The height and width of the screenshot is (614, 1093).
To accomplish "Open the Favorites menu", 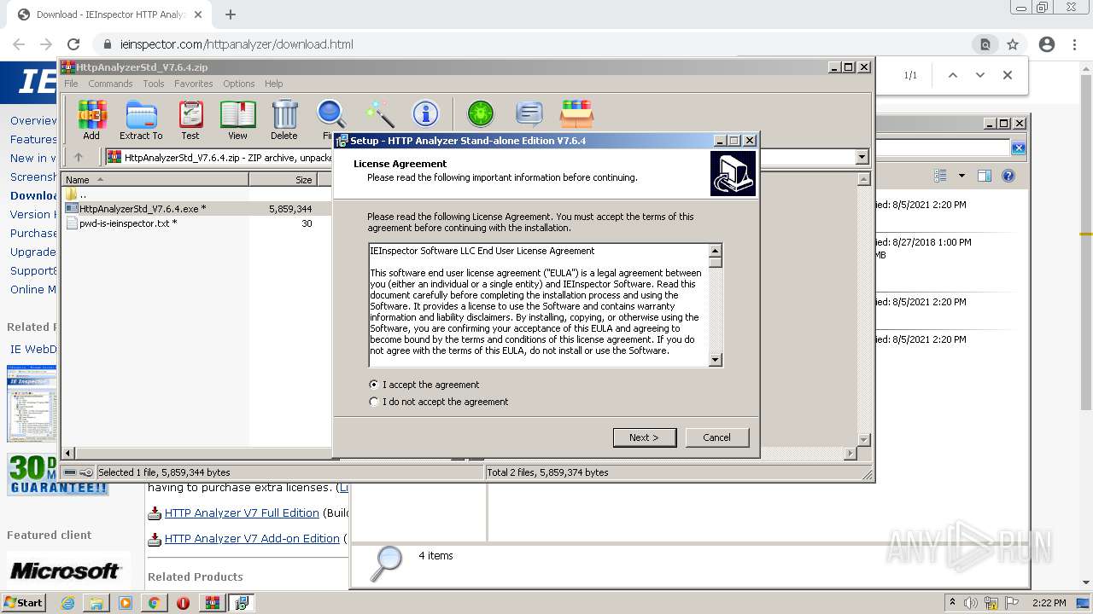I will tap(194, 84).
